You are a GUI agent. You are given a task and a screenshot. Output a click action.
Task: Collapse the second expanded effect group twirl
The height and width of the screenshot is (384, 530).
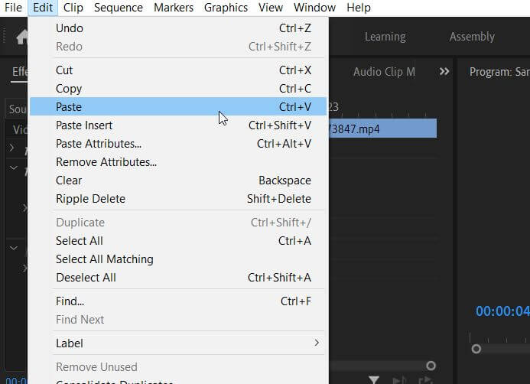(13, 248)
